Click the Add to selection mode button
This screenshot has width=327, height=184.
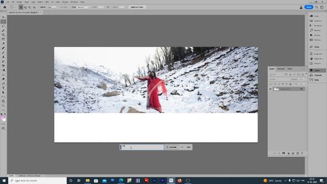[26, 7]
